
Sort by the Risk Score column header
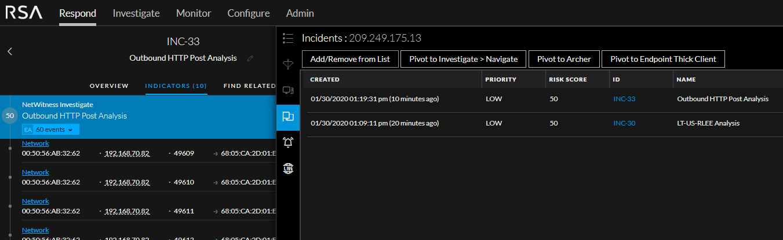[x=567, y=79]
